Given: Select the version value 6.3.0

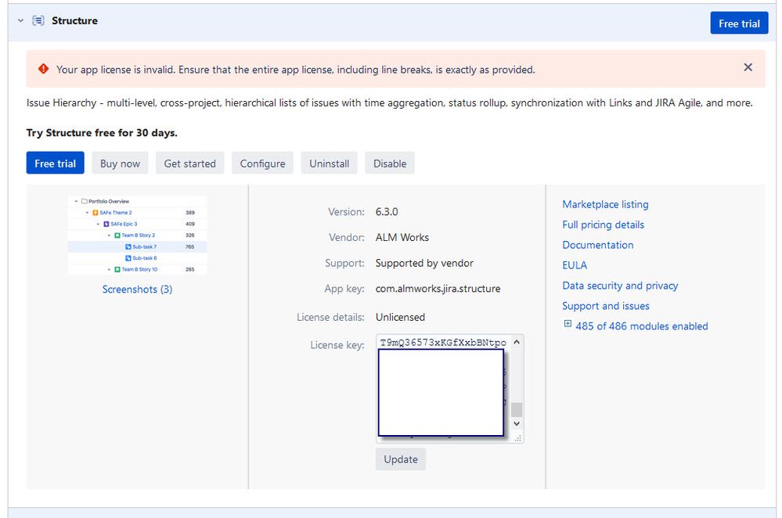Looking at the screenshot, I should pos(387,212).
